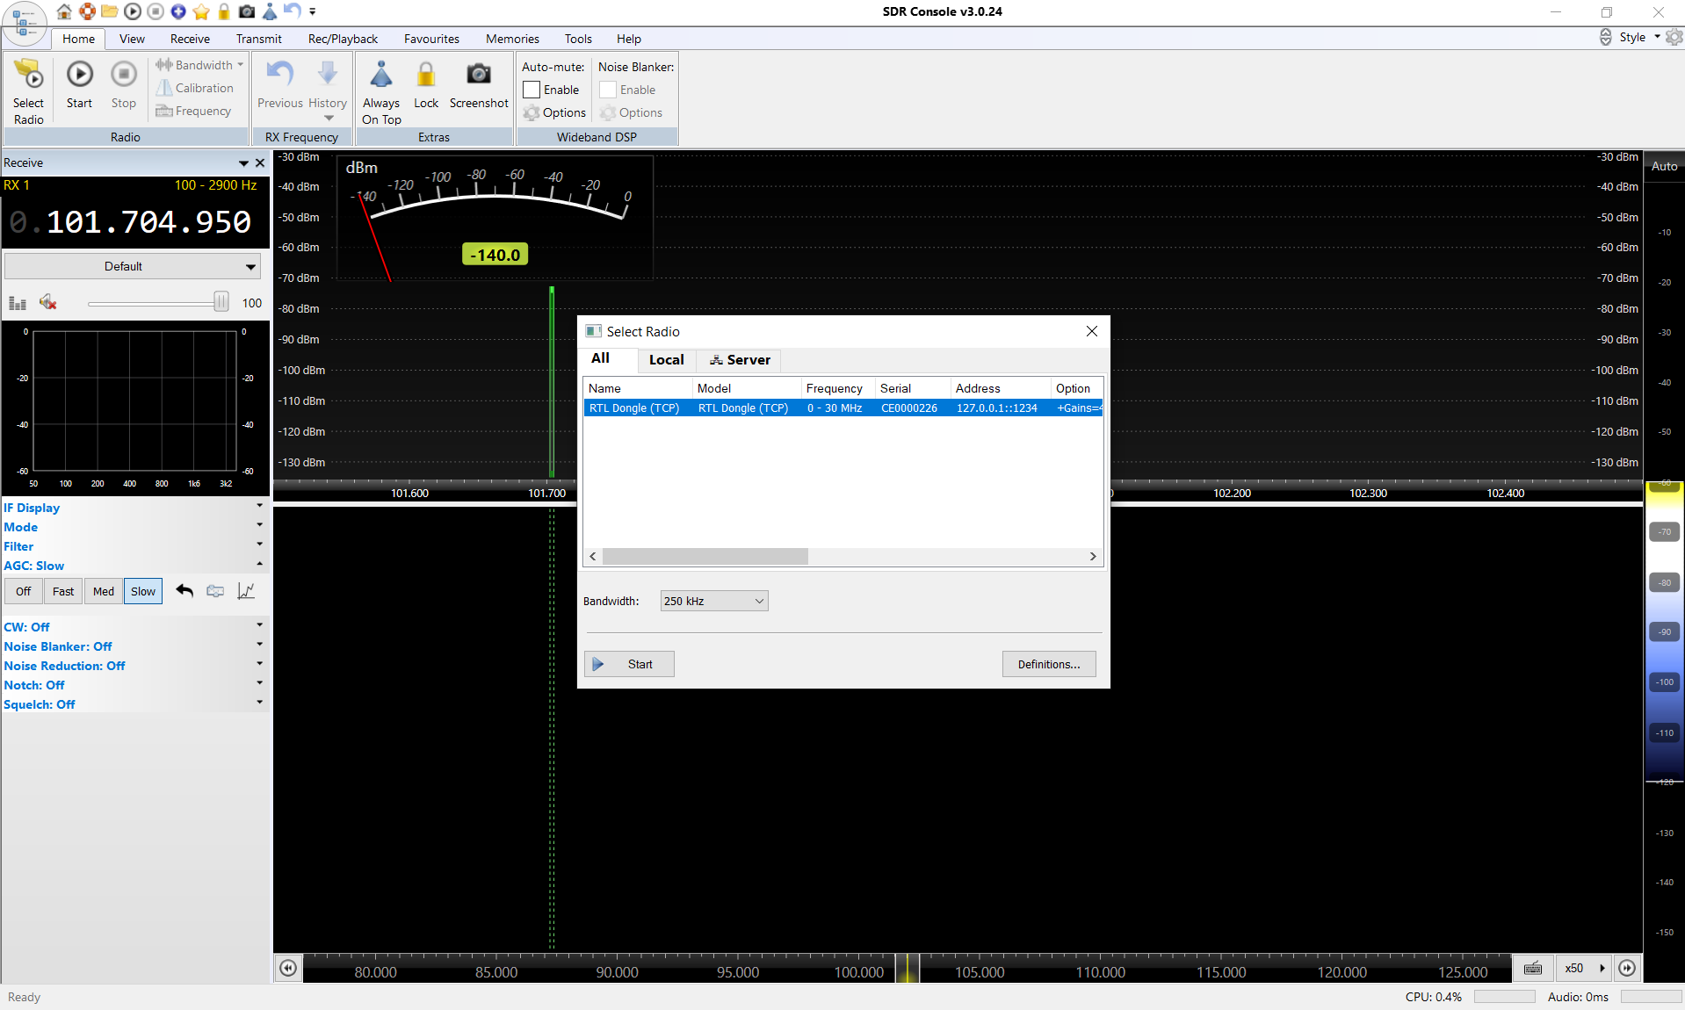Click the Previous frequency arrow icon
Viewport: 1685px width, 1010px height.
[280, 76]
